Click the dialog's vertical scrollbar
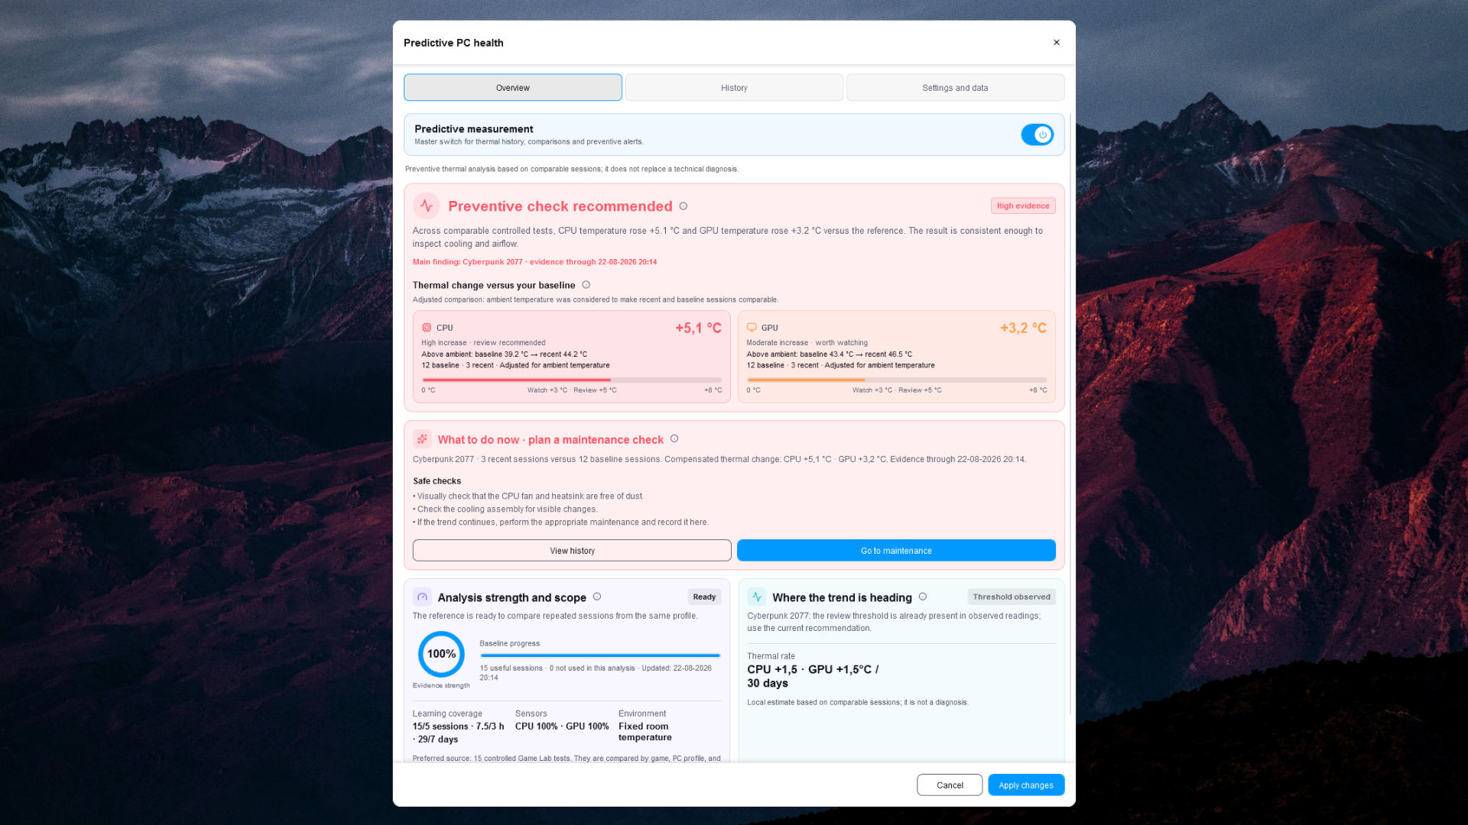The height and width of the screenshot is (825, 1468). 1070,412
